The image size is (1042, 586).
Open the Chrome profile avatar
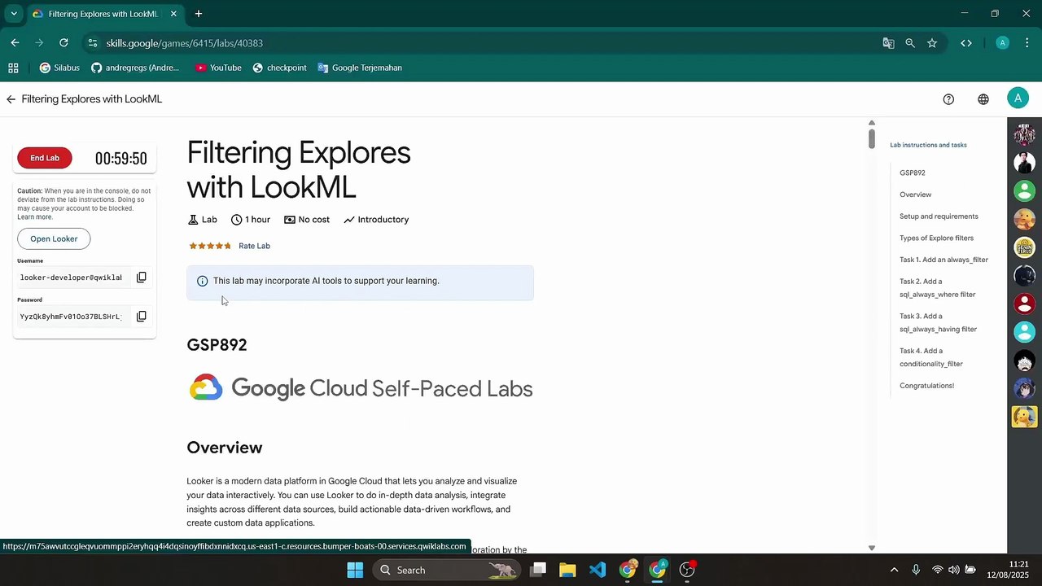pos(1002,43)
